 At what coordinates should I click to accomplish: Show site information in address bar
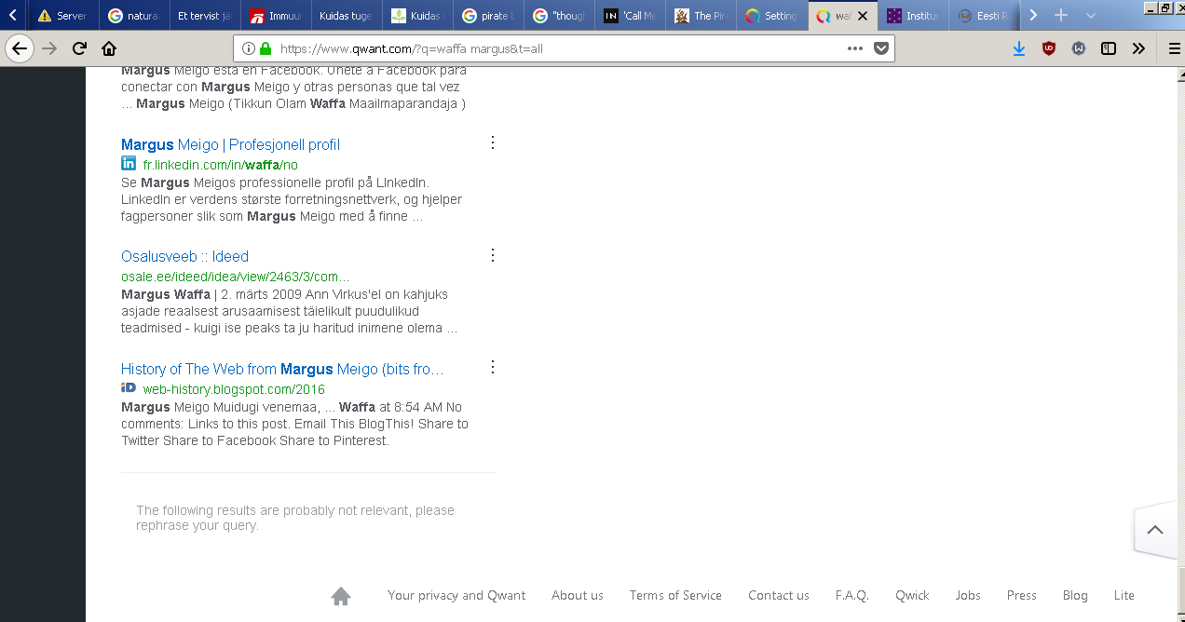click(x=248, y=48)
